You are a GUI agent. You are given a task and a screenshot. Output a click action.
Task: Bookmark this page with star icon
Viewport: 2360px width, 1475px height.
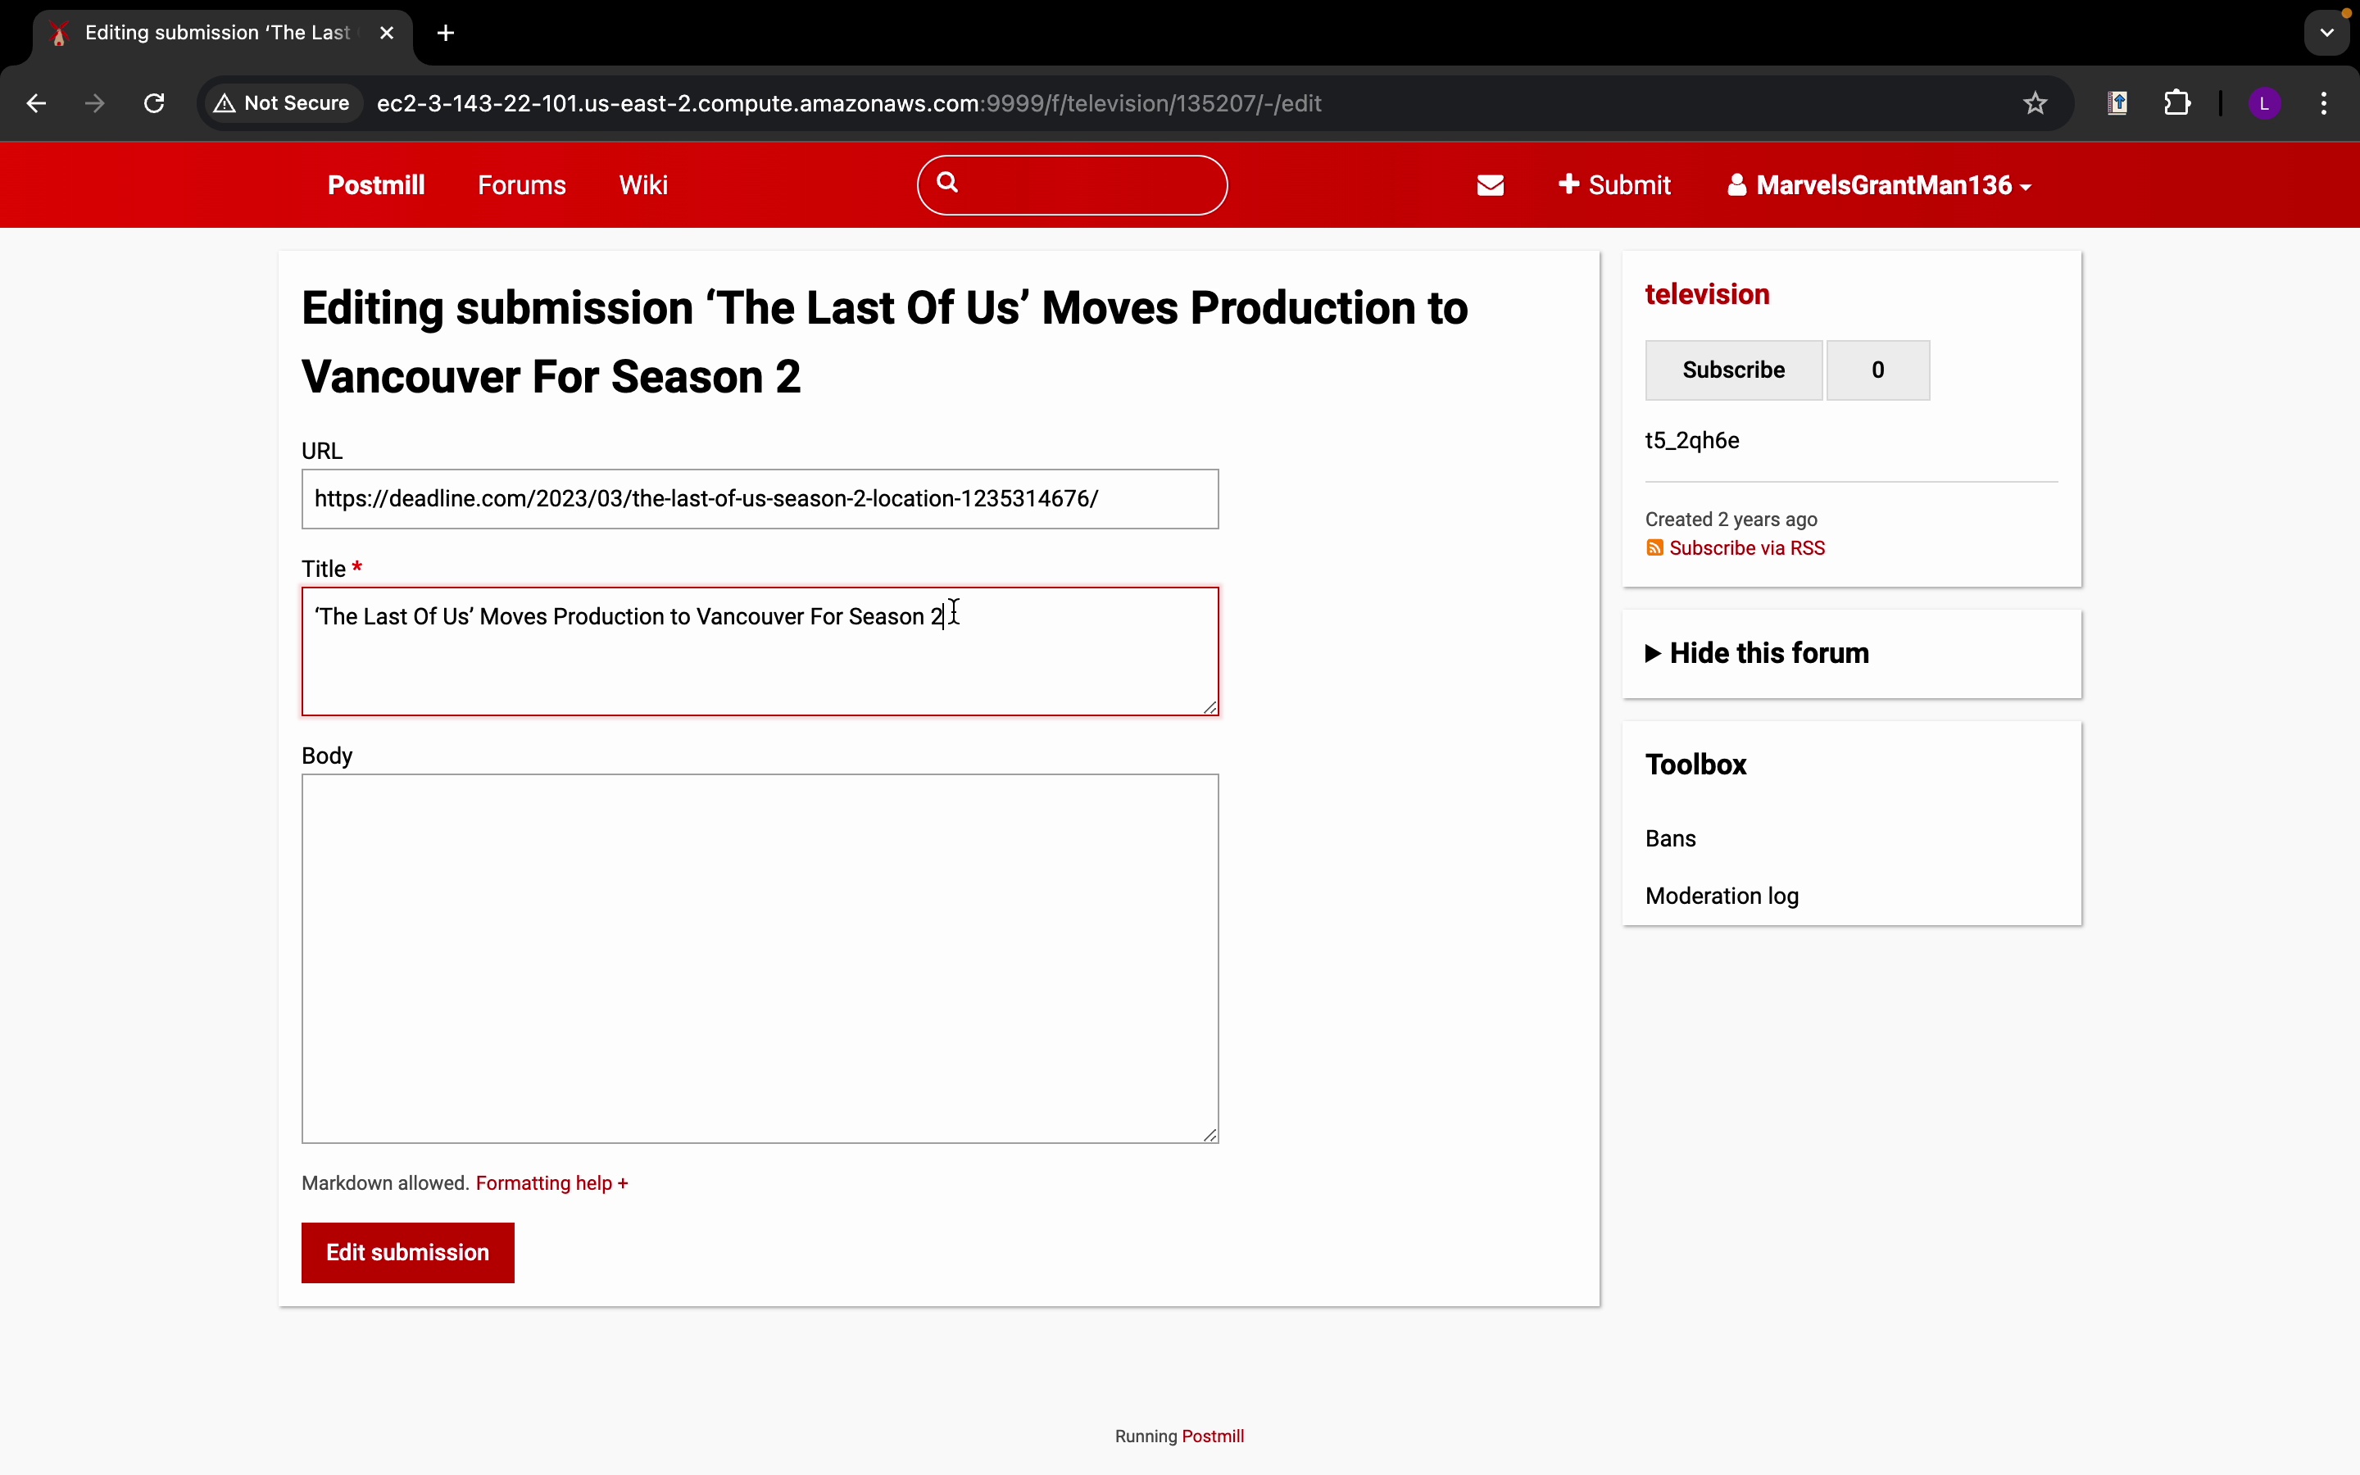tap(2035, 103)
